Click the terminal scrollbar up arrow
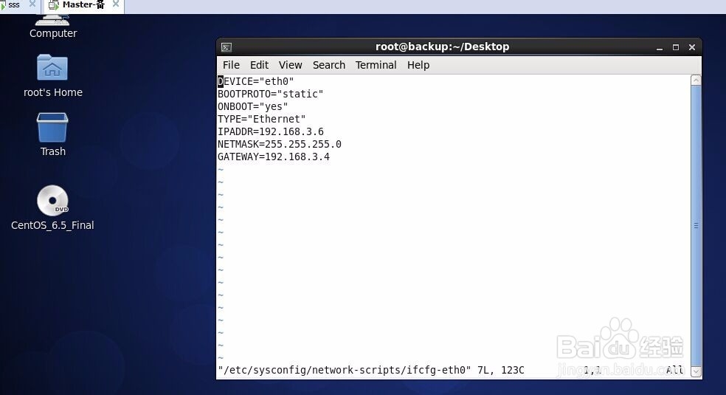726x395 pixels. tap(696, 80)
